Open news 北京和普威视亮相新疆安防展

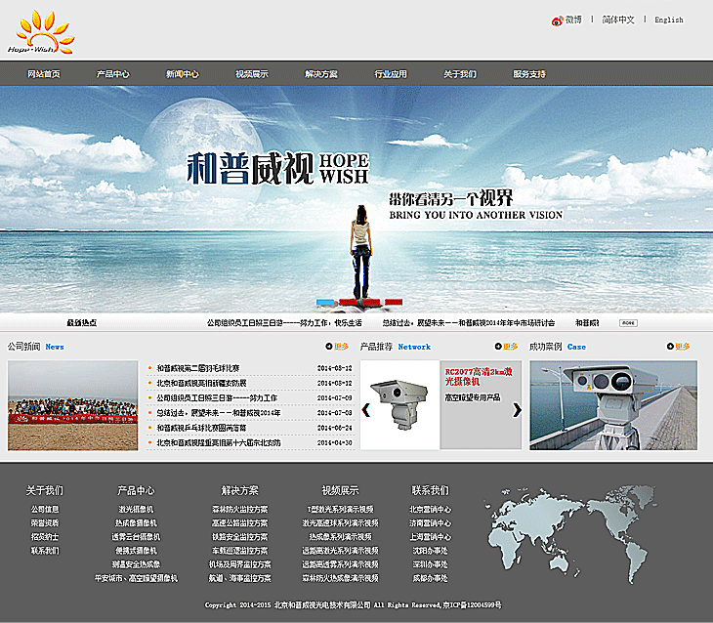click(201, 383)
